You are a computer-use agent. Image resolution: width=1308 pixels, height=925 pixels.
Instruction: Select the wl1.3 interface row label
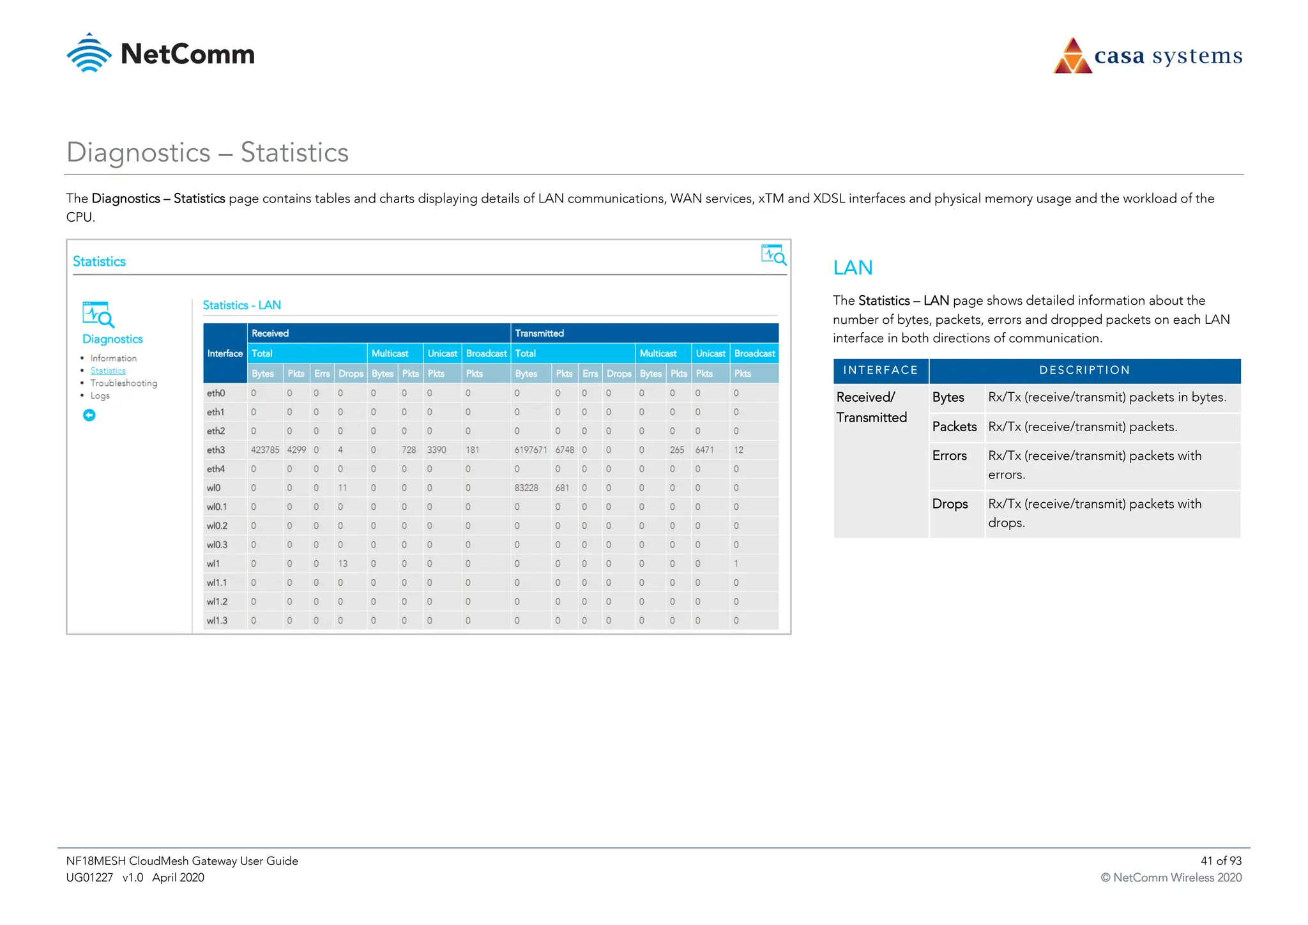(x=217, y=621)
